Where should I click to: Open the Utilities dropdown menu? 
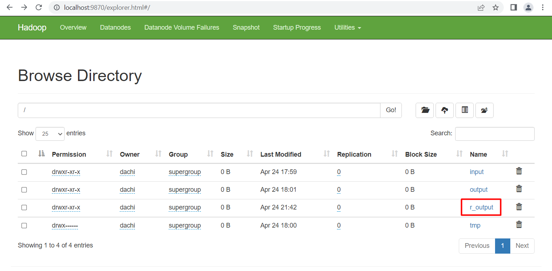[347, 27]
